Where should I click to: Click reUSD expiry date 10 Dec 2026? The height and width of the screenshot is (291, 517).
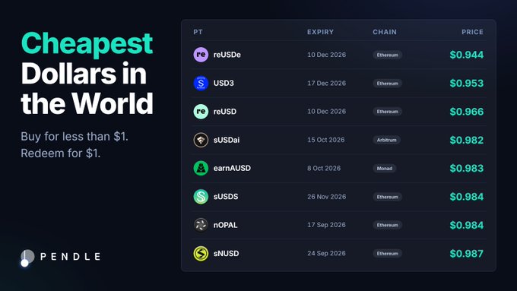coord(326,112)
